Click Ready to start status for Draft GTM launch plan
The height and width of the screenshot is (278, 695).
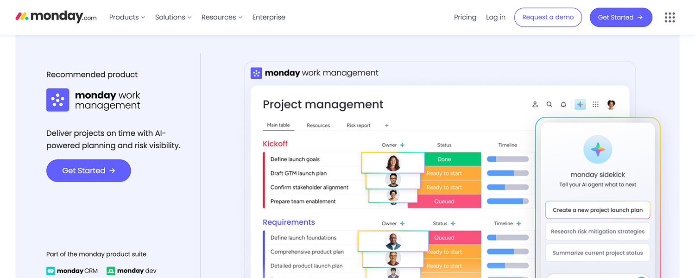[451, 173]
